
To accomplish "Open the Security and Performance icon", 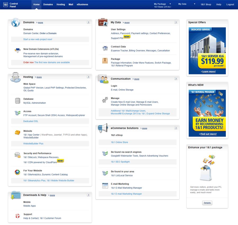I will point(18,155).
